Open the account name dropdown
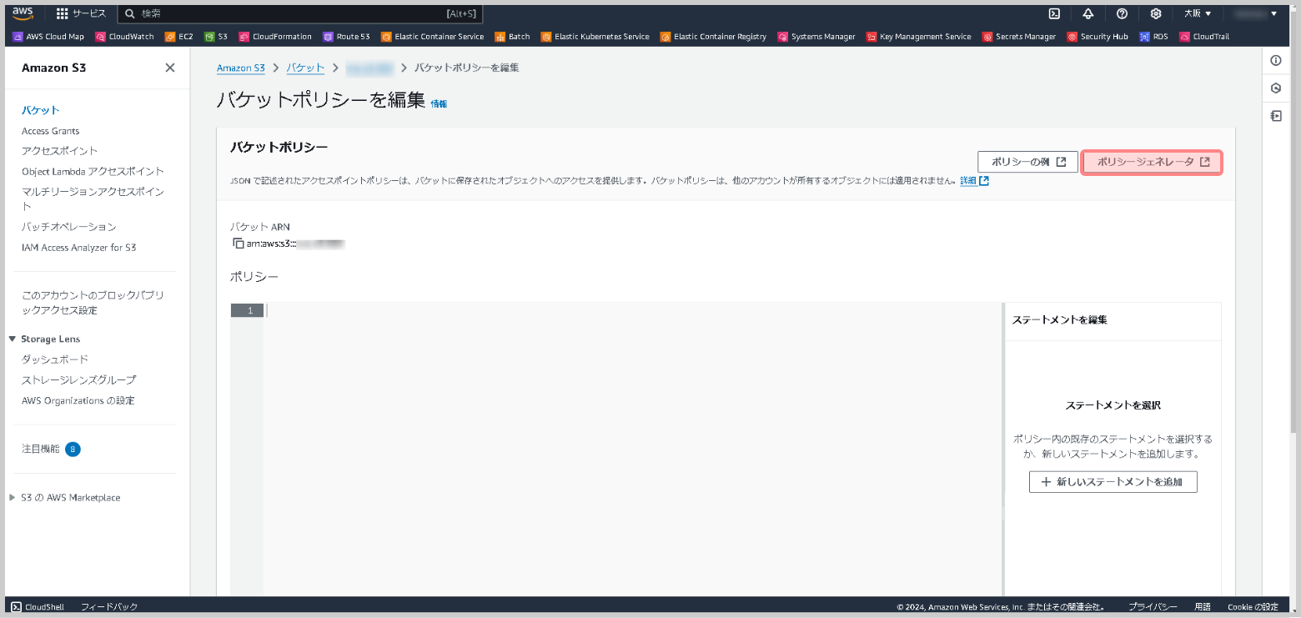The image size is (1301, 618). click(x=1256, y=13)
